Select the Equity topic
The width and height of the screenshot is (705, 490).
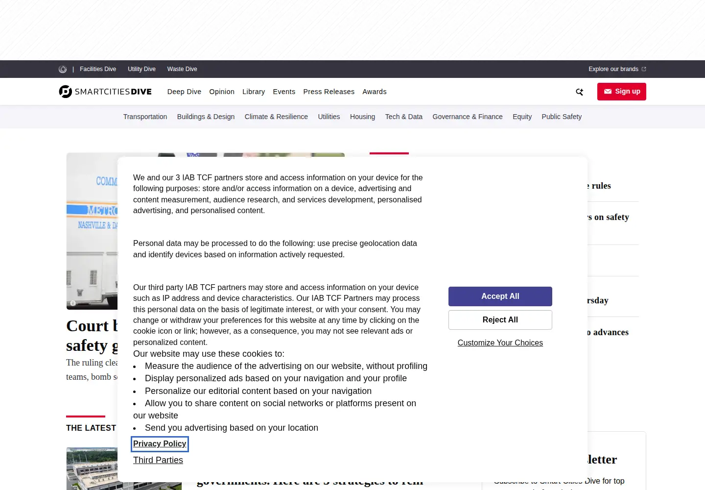click(522, 117)
